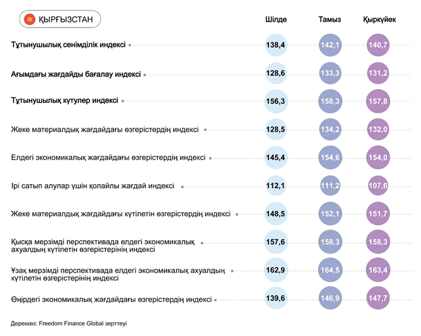Click the 142,1 value bubble
Image resolution: width=421 pixels, height=336 pixels.
click(329, 45)
